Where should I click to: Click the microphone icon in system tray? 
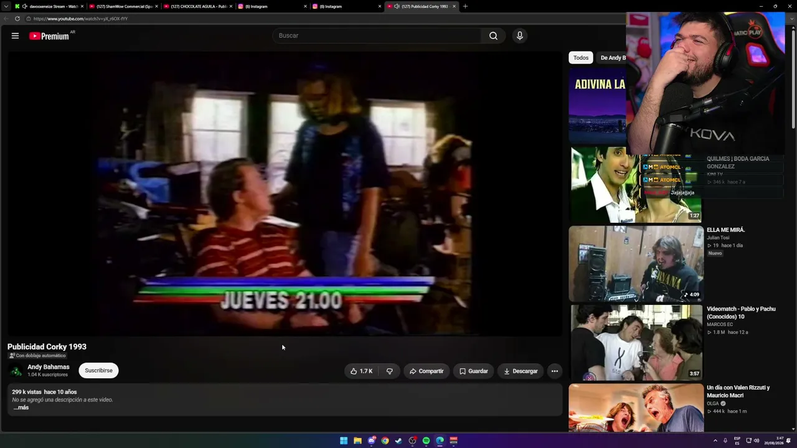point(725,441)
